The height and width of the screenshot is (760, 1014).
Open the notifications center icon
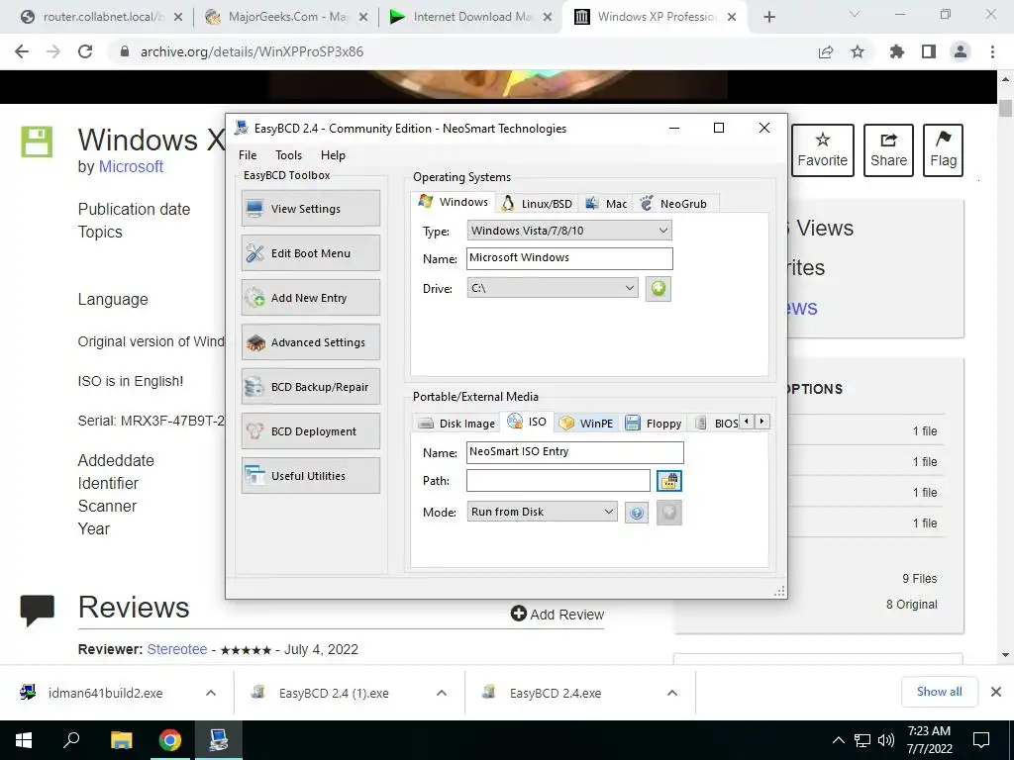[981, 740]
